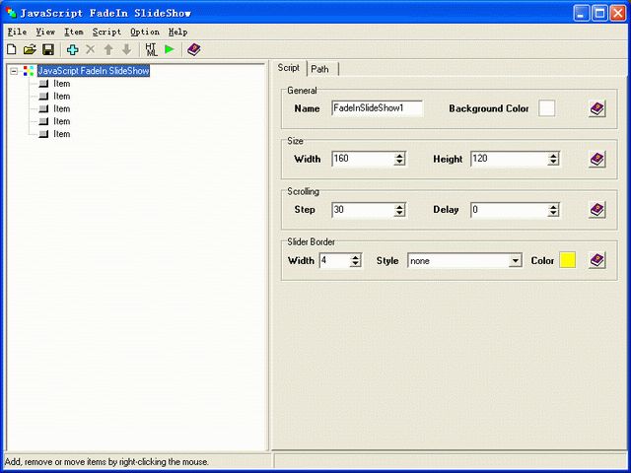
Task: Open a file with the folder icon
Action: coord(30,49)
